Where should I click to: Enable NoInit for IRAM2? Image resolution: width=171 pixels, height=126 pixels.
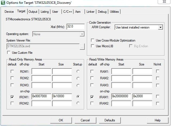[158, 103]
